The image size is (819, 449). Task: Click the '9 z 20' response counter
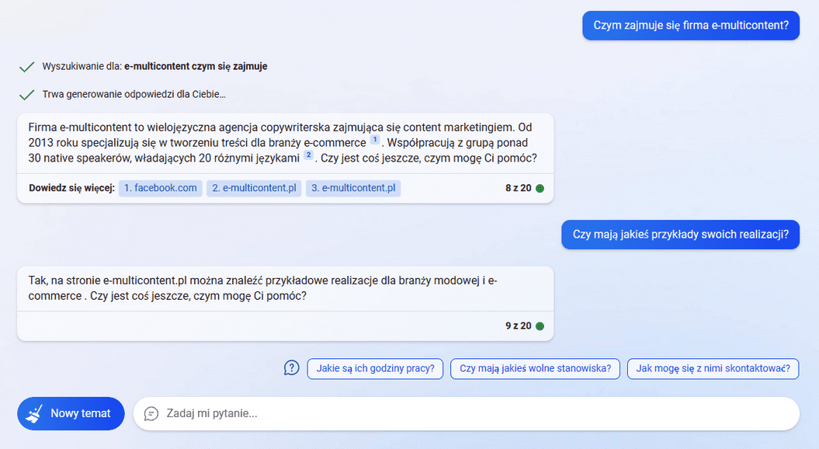[518, 326]
